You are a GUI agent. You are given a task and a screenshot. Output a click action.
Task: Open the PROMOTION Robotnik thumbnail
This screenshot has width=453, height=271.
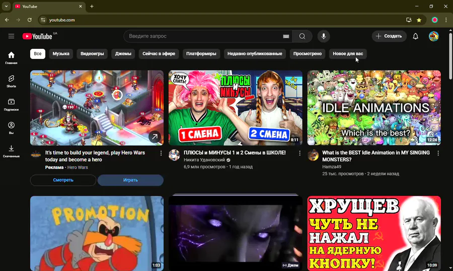(x=97, y=233)
